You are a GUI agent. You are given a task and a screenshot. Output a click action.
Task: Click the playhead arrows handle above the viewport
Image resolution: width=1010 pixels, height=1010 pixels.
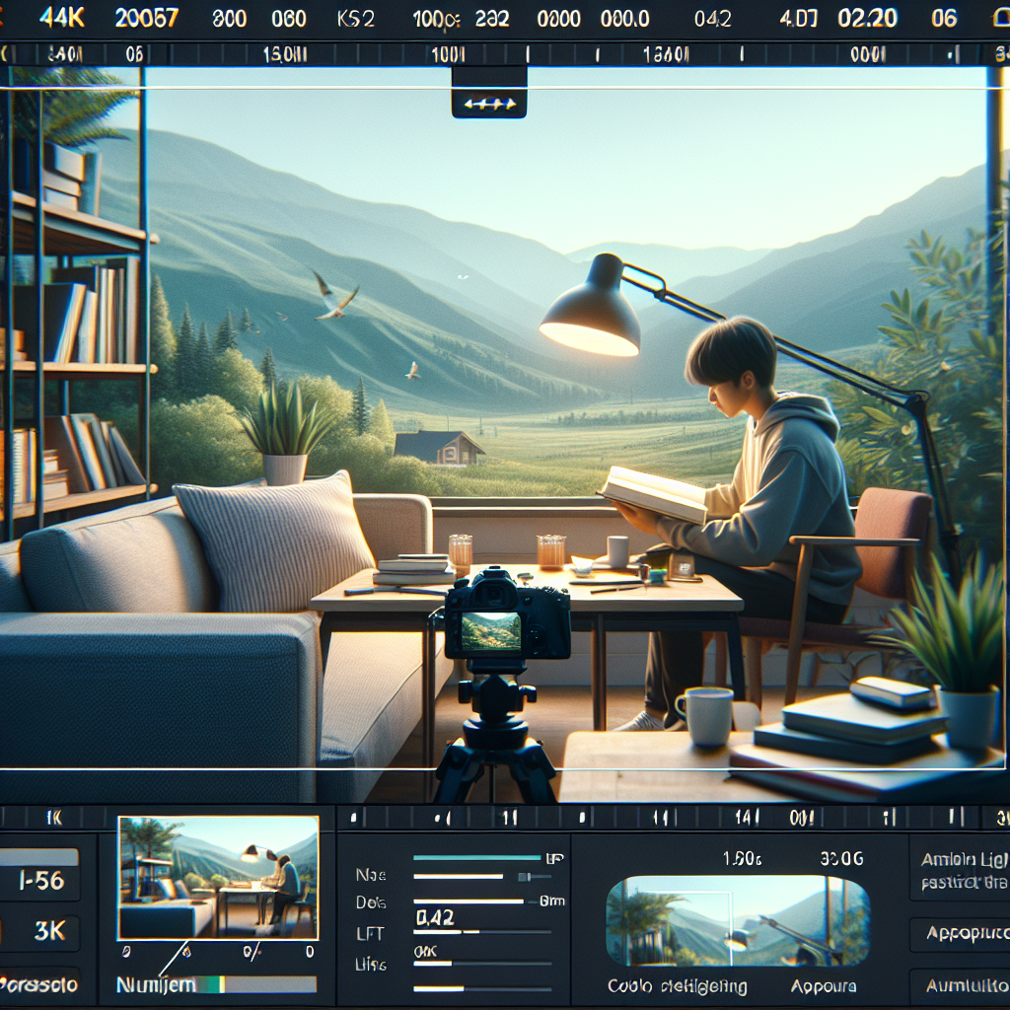489,102
